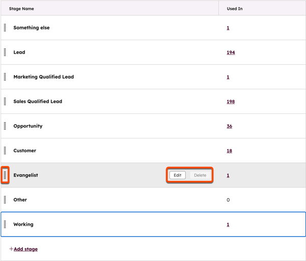The image size is (306, 261).
Task: Click the Used In column header
Action: tap(235, 9)
